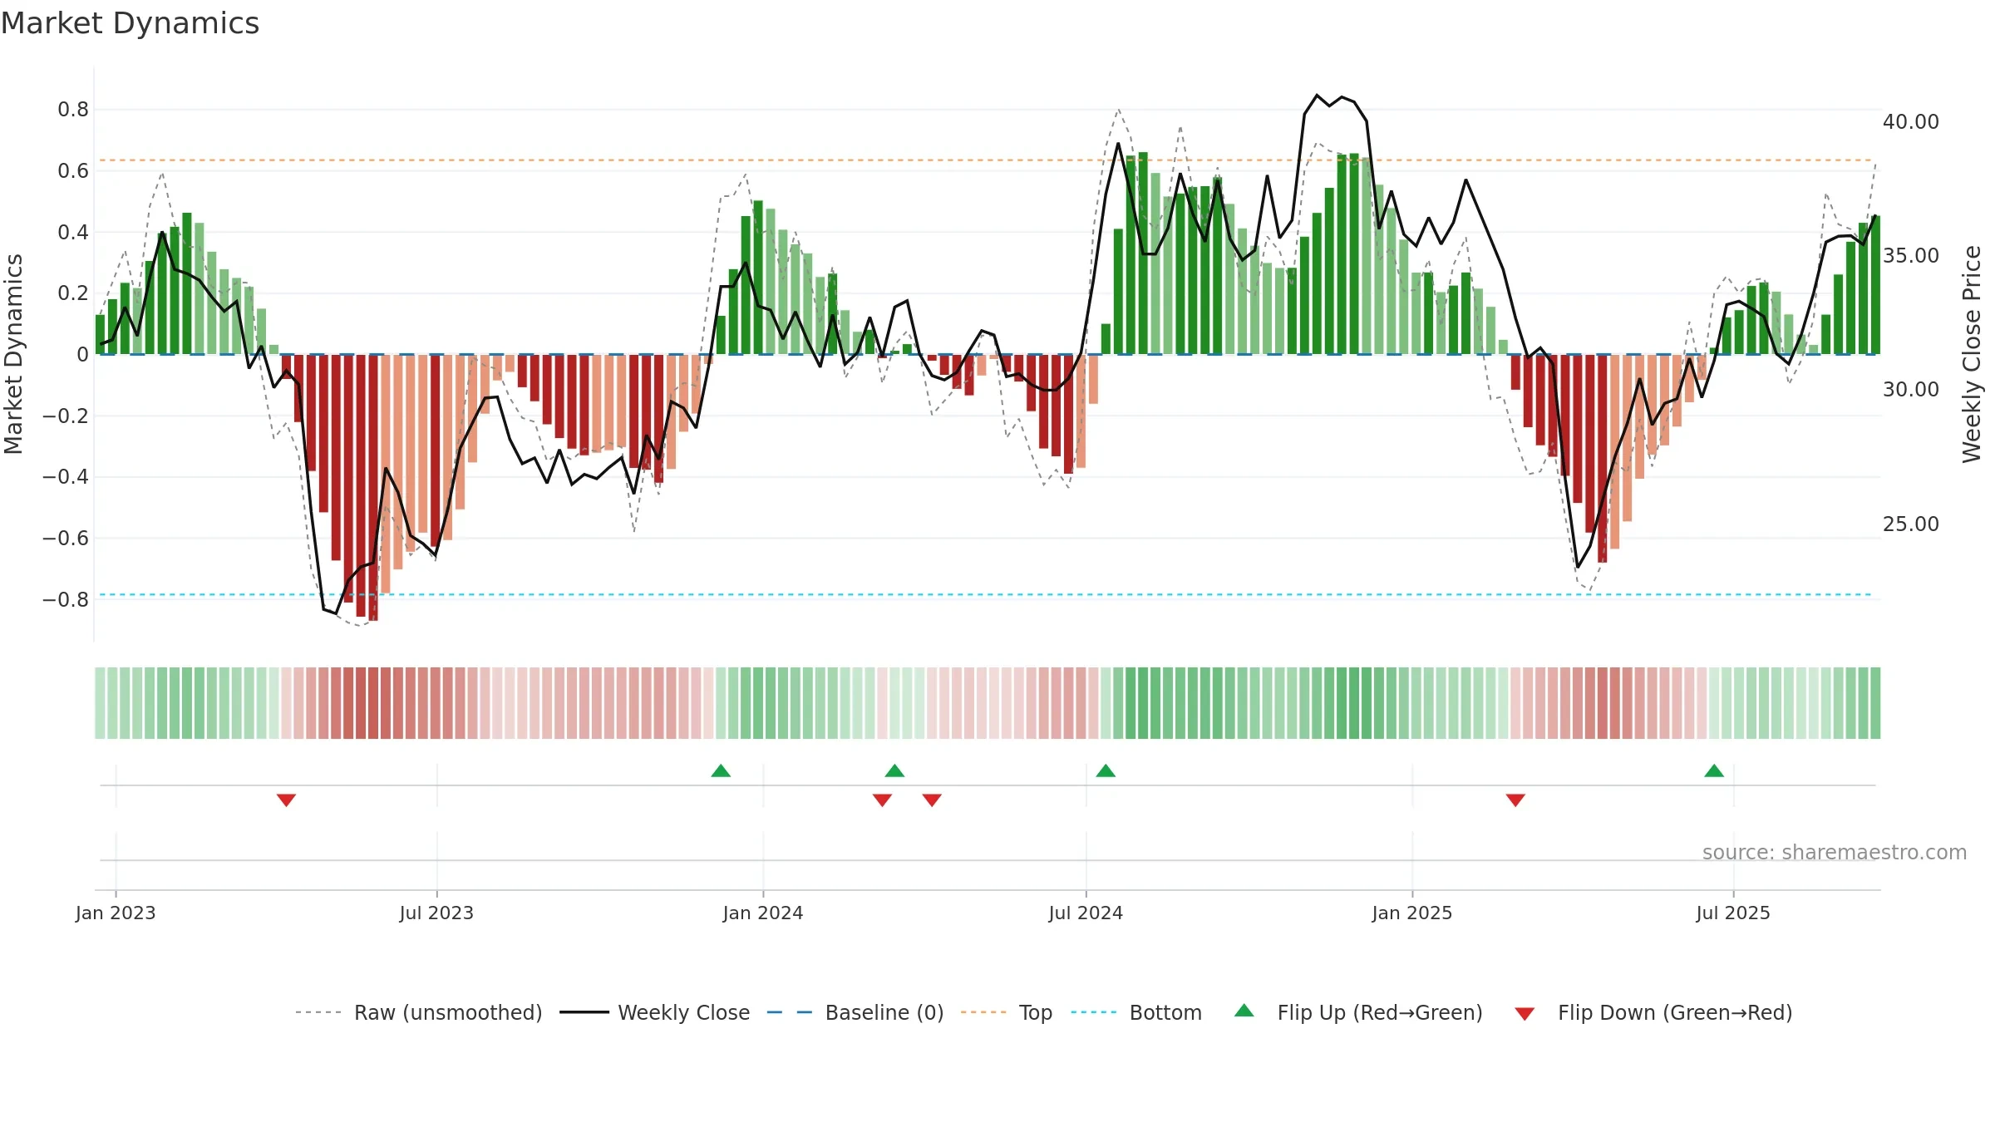The height and width of the screenshot is (1122, 1995).
Task: Click the Market Dynamics chart title
Action: 130,23
